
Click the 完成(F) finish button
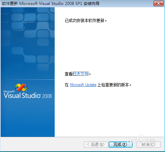(x=121, y=144)
